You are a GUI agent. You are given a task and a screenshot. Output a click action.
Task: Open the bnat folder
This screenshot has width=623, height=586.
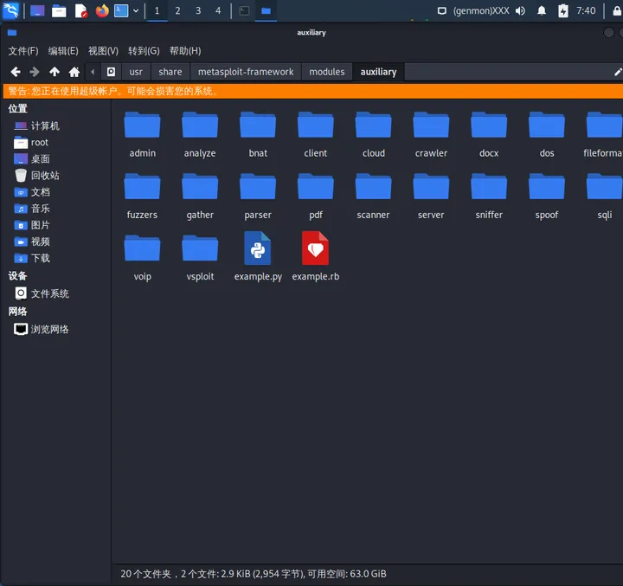pyautogui.click(x=258, y=134)
